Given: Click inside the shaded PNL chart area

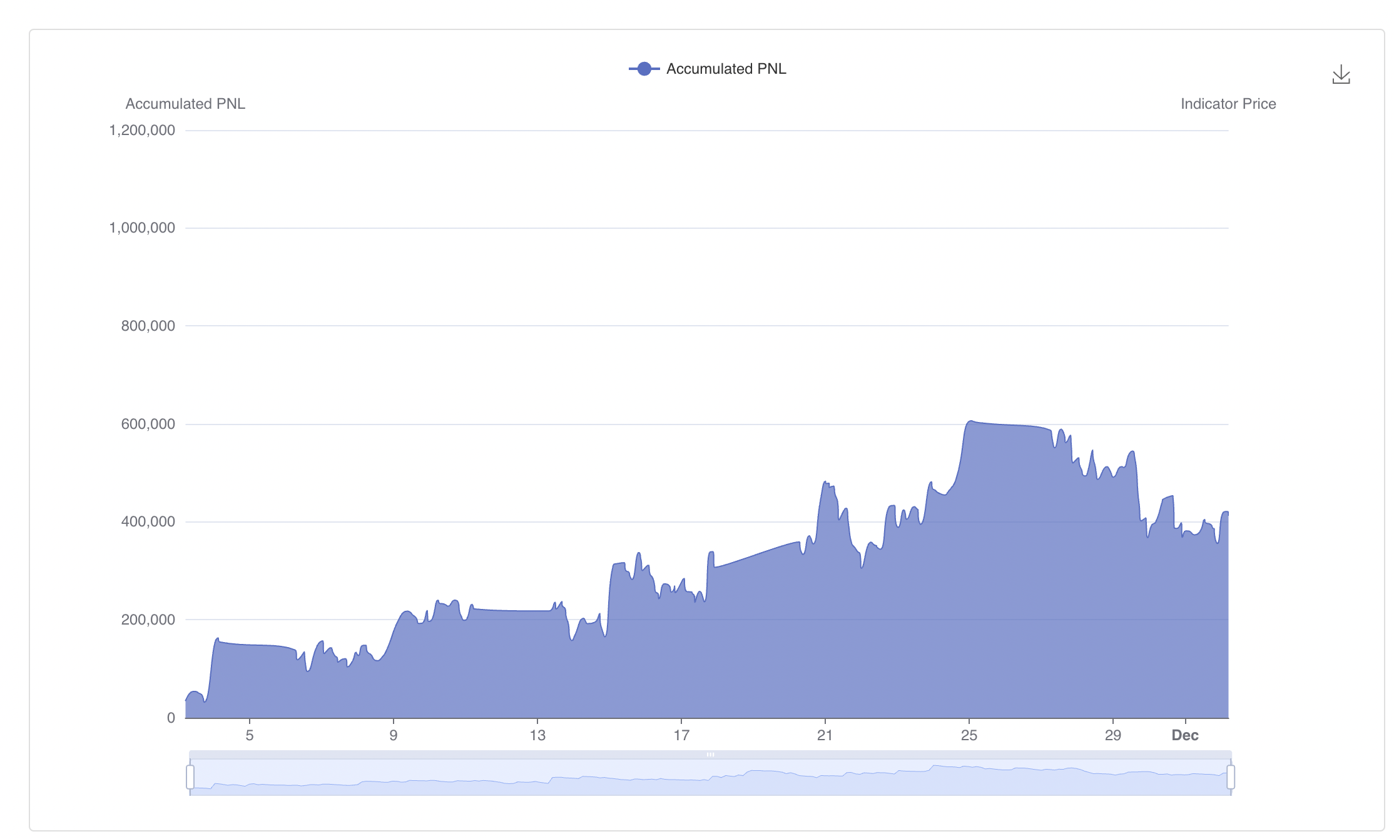Looking at the screenshot, I should pos(688,656).
